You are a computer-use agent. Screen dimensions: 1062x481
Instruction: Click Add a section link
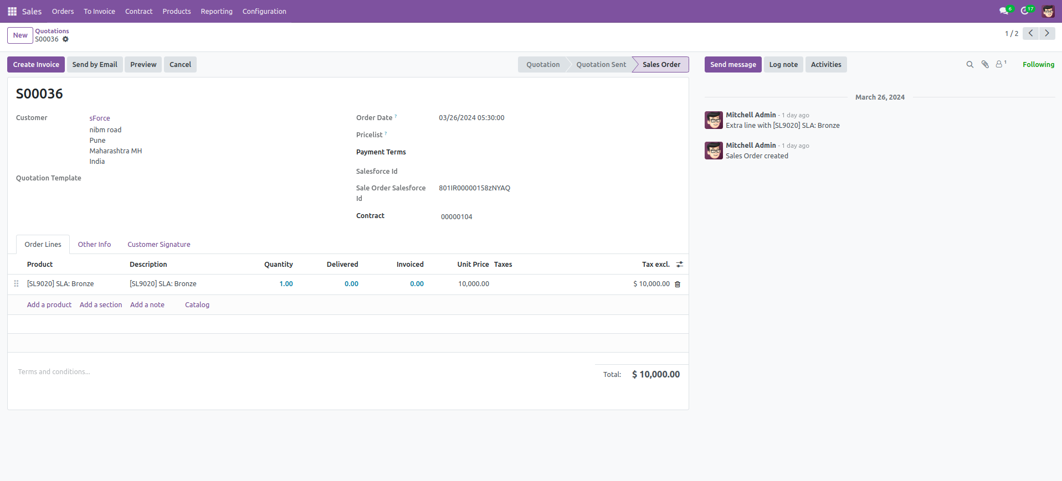[x=101, y=305]
